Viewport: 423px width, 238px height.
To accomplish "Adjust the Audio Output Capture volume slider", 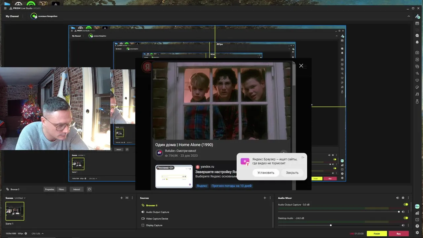I will [x=338, y=212].
